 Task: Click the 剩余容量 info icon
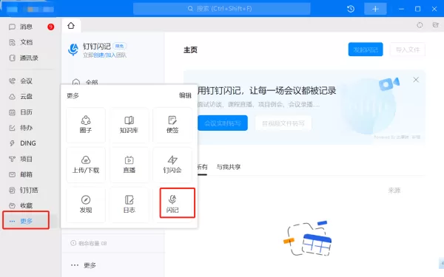coord(73,243)
